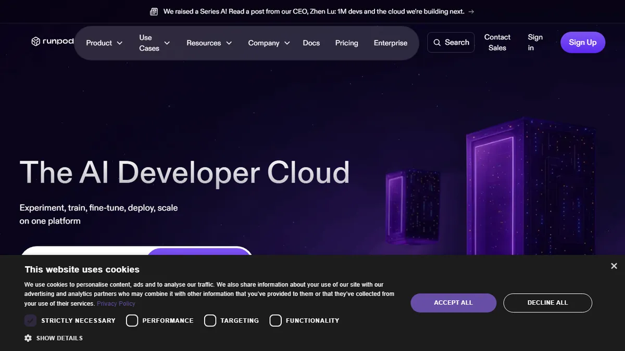Screen dimensions: 625x351
Task: Click the Sign in link
Action: click(535, 43)
